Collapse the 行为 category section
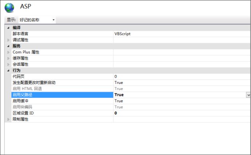The width and height of the screenshot is (251, 155). coord(8,70)
